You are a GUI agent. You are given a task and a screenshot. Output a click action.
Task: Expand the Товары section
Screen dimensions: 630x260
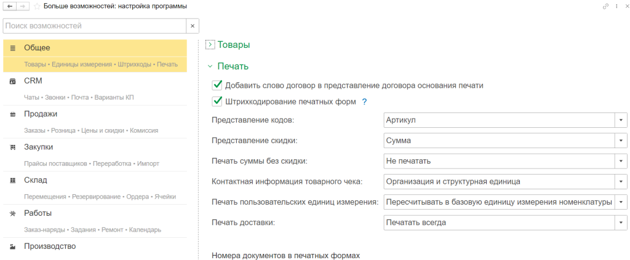(210, 45)
